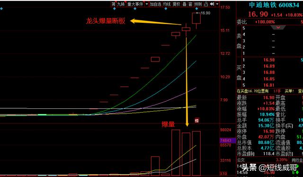This screenshot has height=177, width=303.
Task: Click the 17.50 price axis label
Action: tap(225, 8)
